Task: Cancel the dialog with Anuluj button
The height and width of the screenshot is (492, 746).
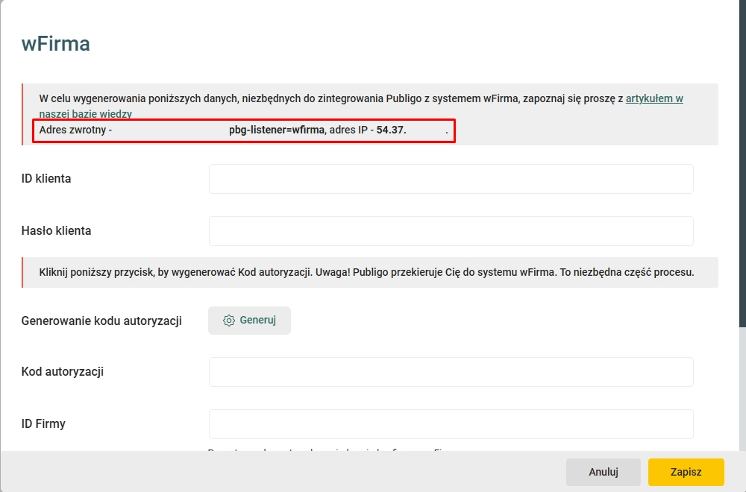Action: (604, 472)
